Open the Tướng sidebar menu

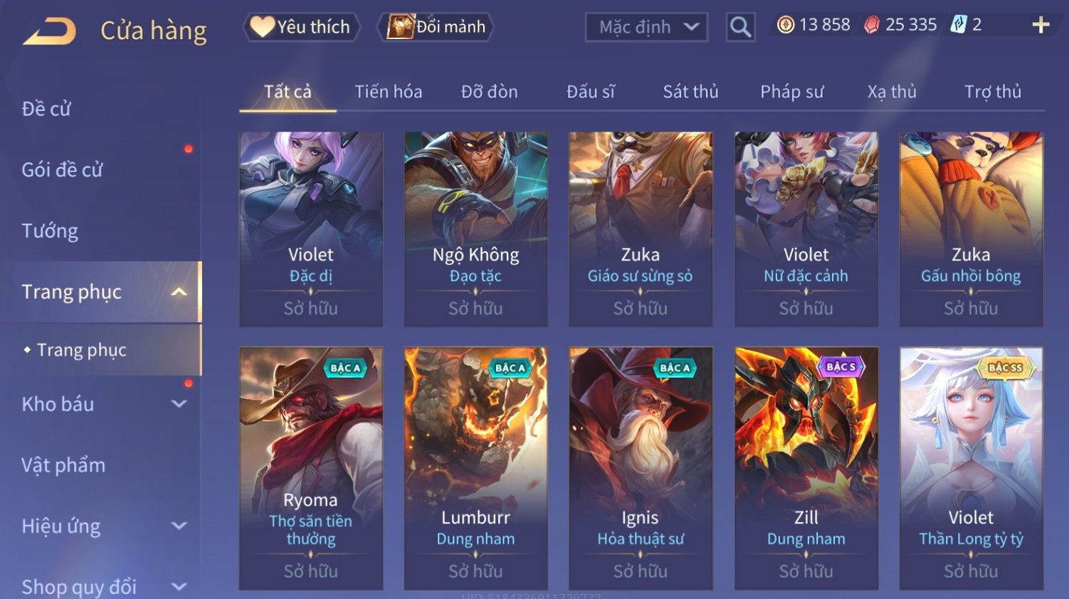pos(50,231)
